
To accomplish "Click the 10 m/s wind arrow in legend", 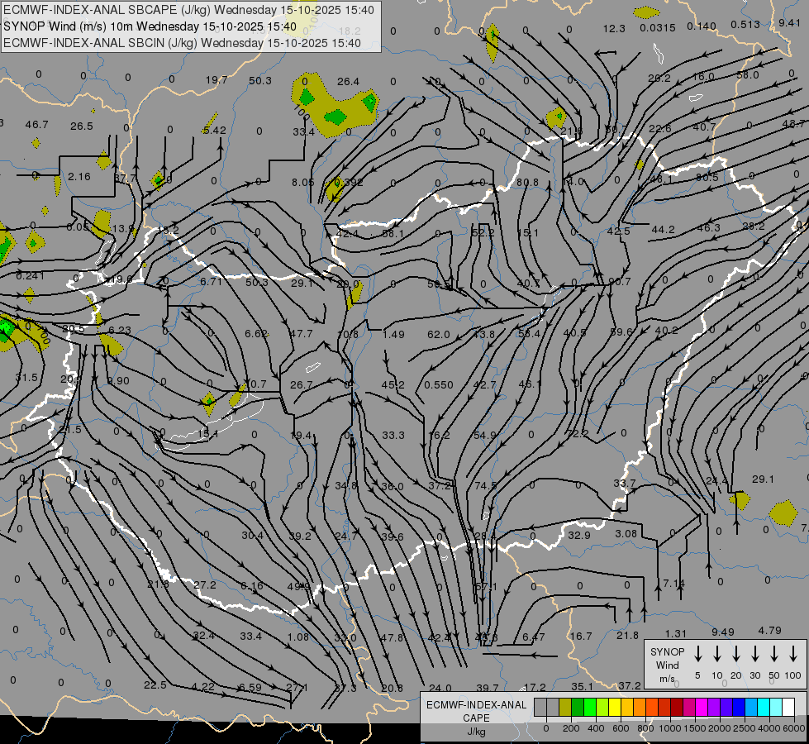I will coord(716,653).
